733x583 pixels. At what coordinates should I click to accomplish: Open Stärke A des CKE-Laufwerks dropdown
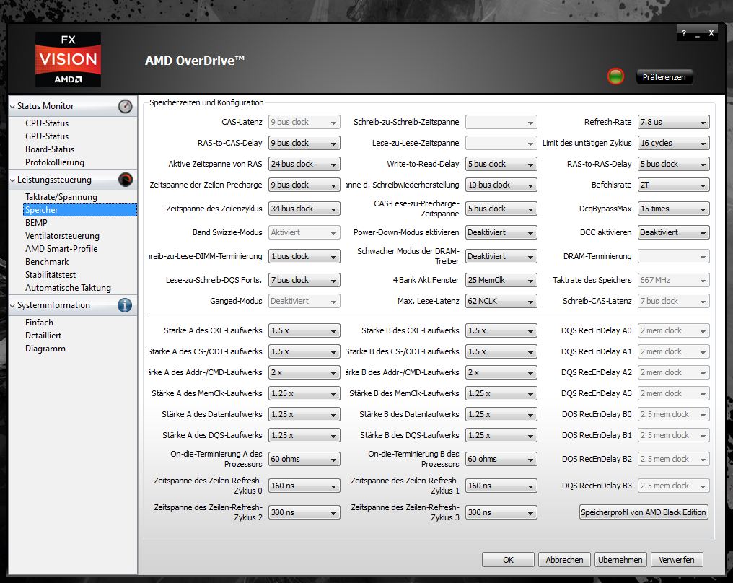[x=304, y=331]
